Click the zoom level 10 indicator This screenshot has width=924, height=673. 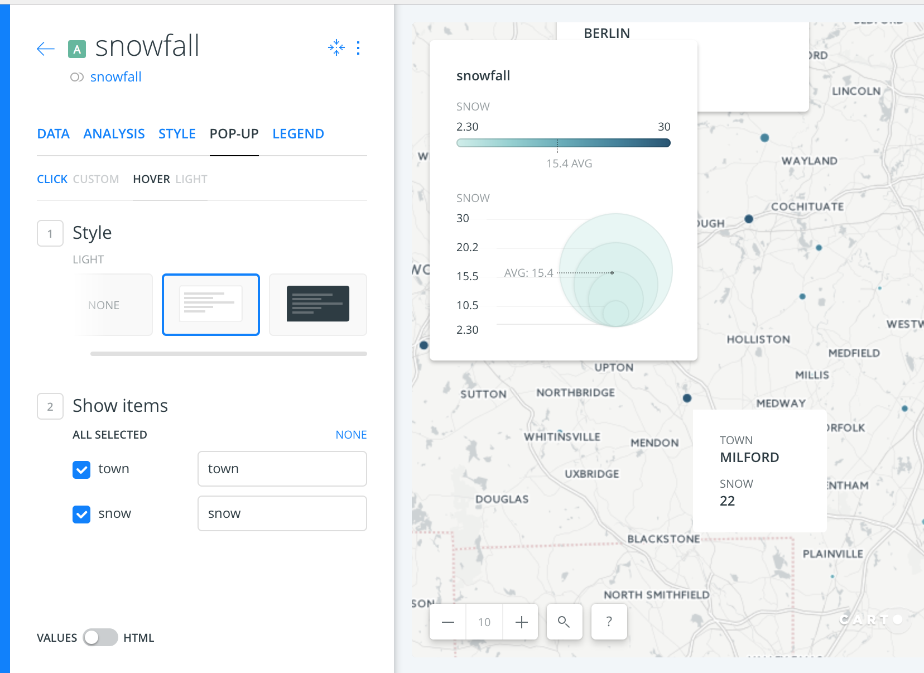point(484,622)
